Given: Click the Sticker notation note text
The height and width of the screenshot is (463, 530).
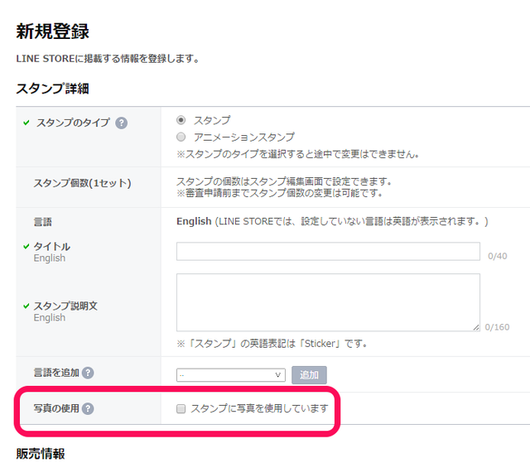Looking at the screenshot, I should pos(272,344).
